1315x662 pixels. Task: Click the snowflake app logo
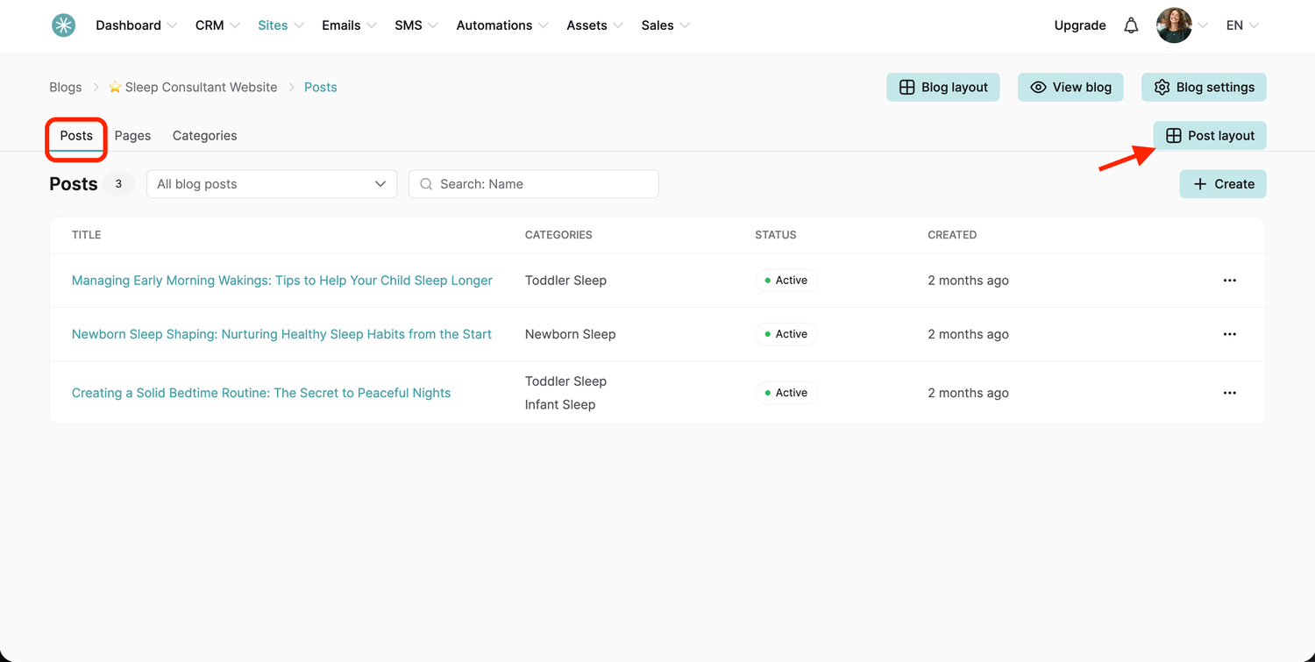pos(63,25)
